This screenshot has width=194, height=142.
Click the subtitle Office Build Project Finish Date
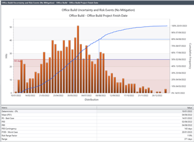click(98, 16)
